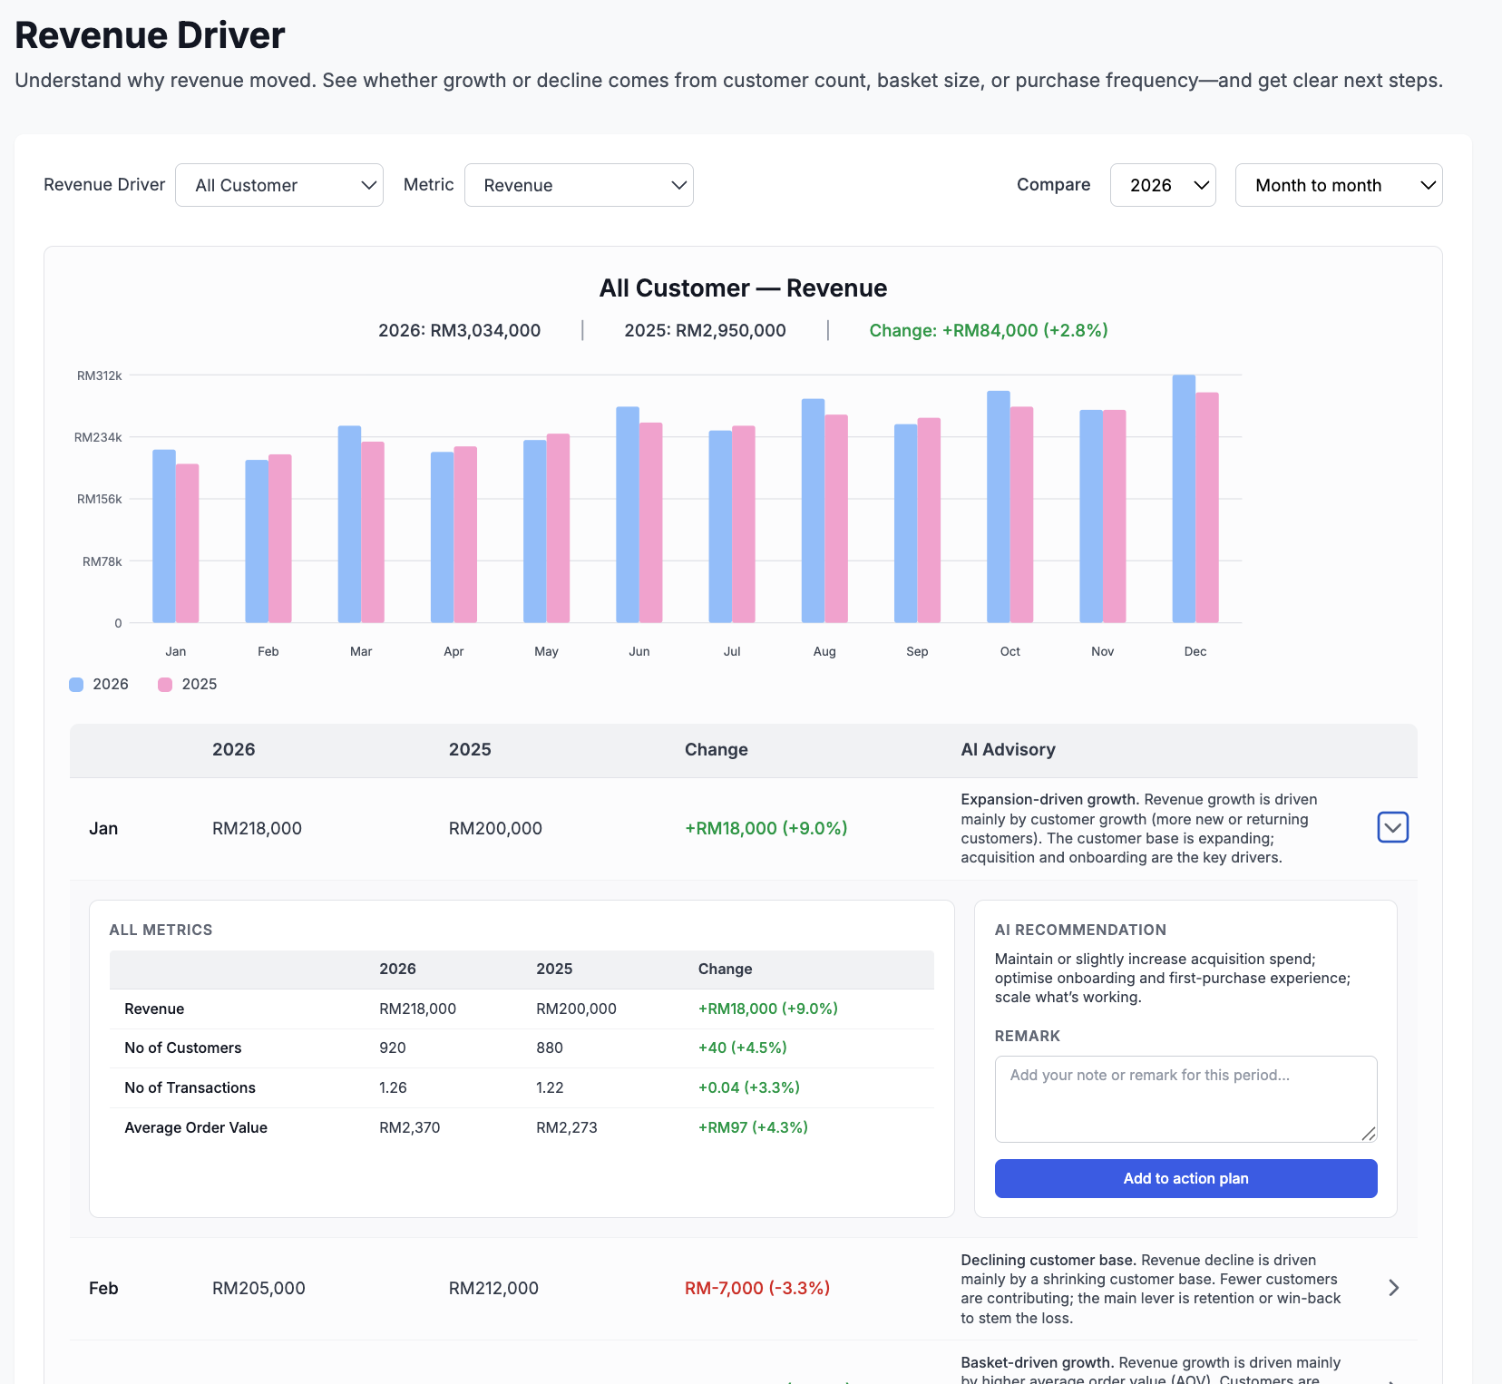This screenshot has height=1384, width=1502.
Task: Click the "Add to action plan" button
Action: 1185,1178
